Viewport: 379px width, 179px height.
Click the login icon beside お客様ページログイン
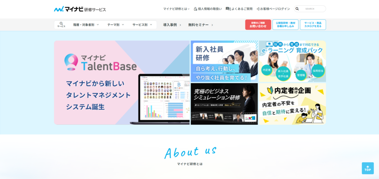pos(258,9)
